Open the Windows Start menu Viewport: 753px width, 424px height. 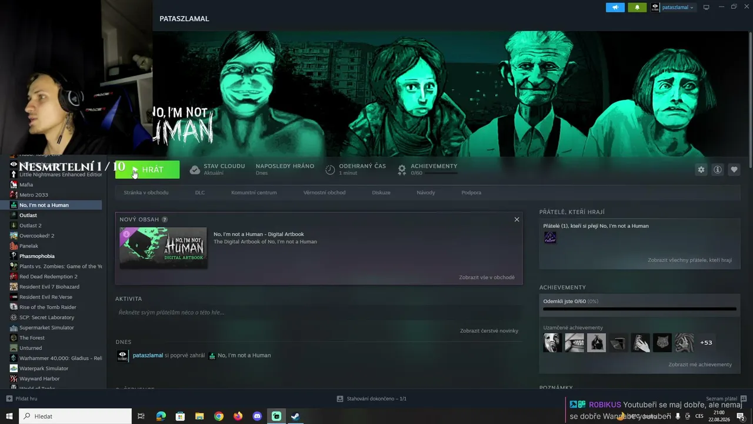pos(9,416)
